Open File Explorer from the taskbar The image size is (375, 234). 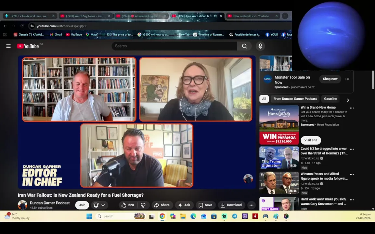click(183, 216)
